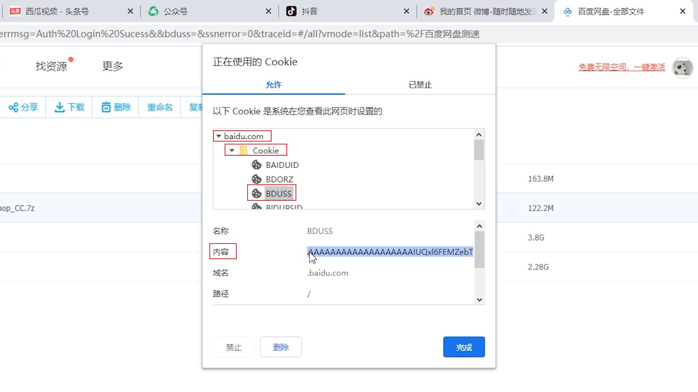Click the 删除 trash icon in toolbar
Image resolution: width=698 pixels, height=392 pixels.
click(105, 107)
